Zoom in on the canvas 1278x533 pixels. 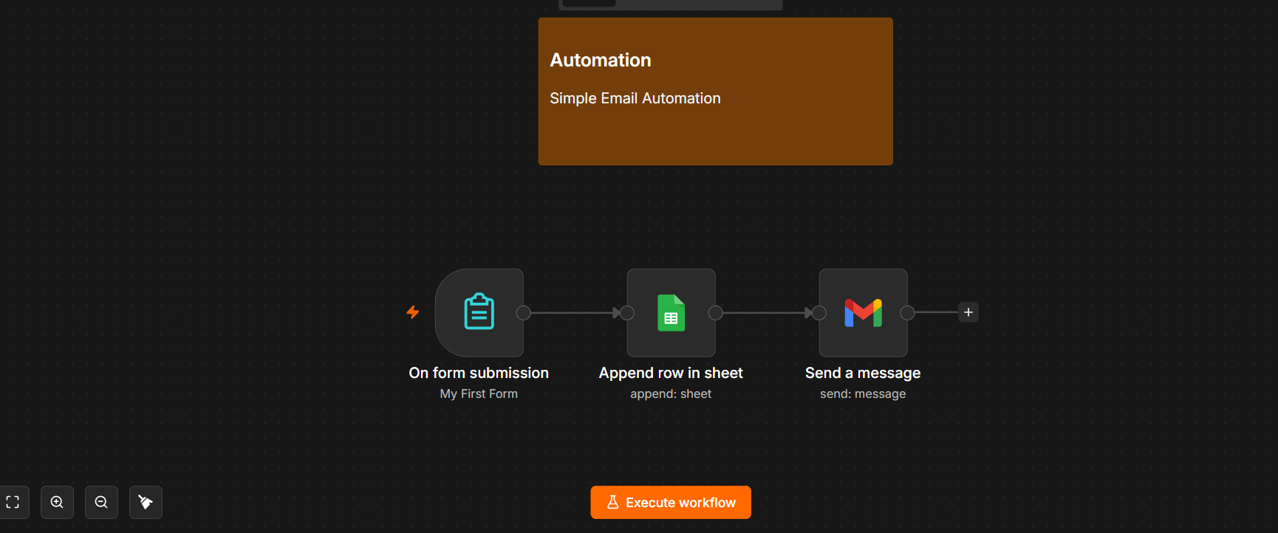tap(57, 502)
